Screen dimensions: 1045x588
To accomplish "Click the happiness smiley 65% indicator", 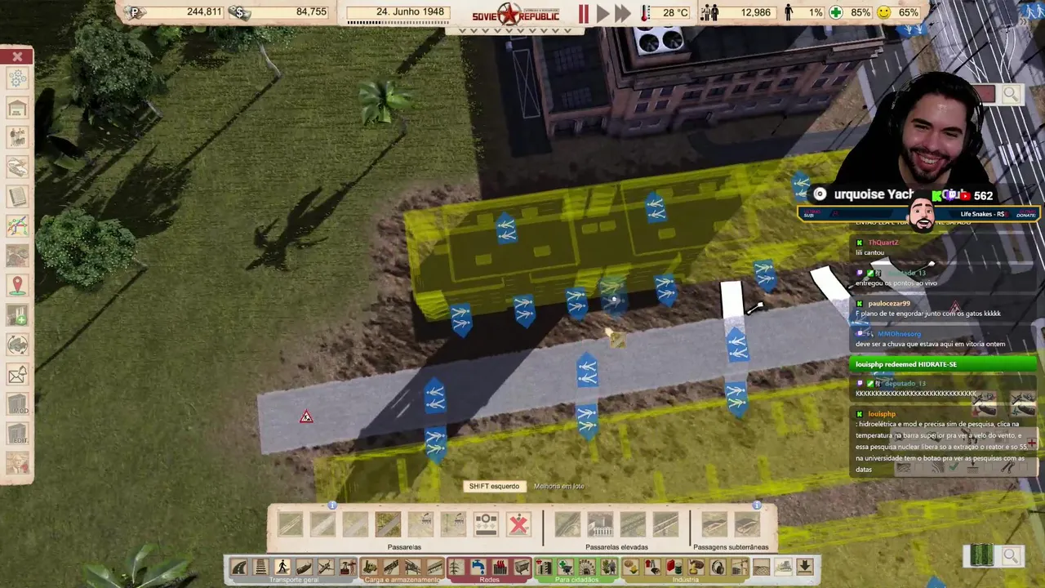I will [x=898, y=13].
